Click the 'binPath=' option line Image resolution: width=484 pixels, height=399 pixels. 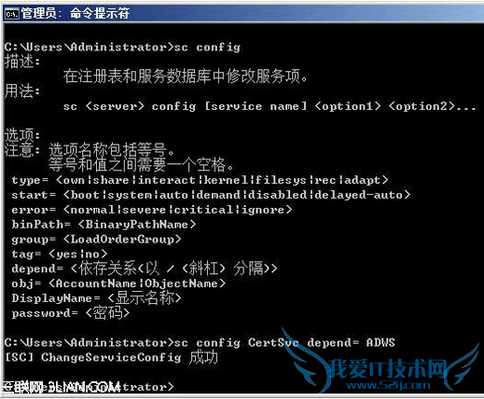point(104,225)
